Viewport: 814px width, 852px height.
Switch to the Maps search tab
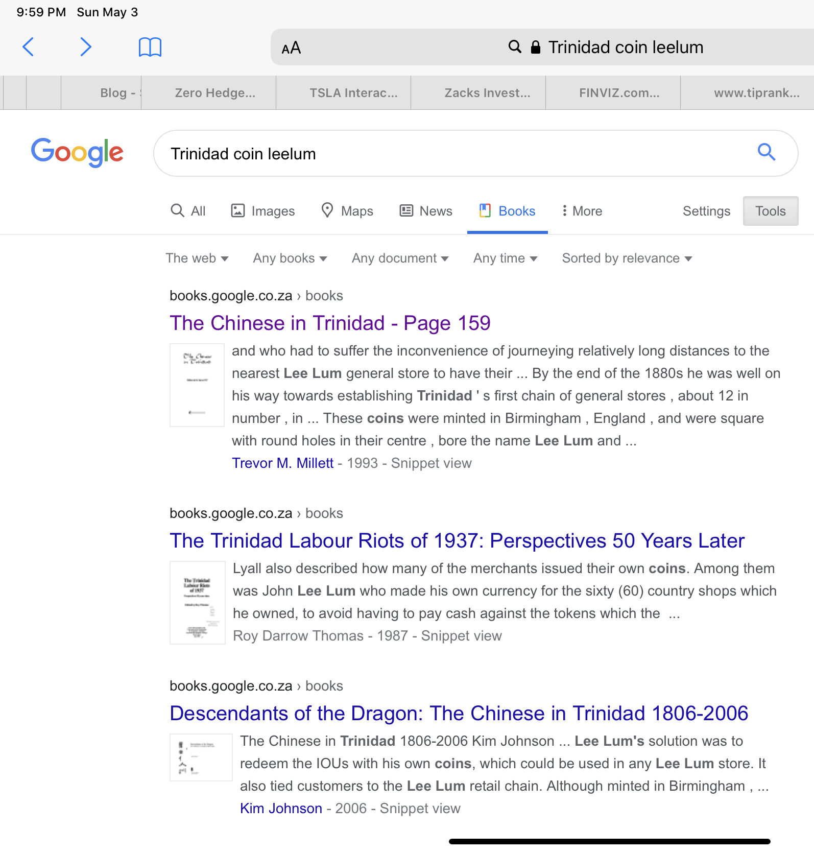tap(347, 211)
